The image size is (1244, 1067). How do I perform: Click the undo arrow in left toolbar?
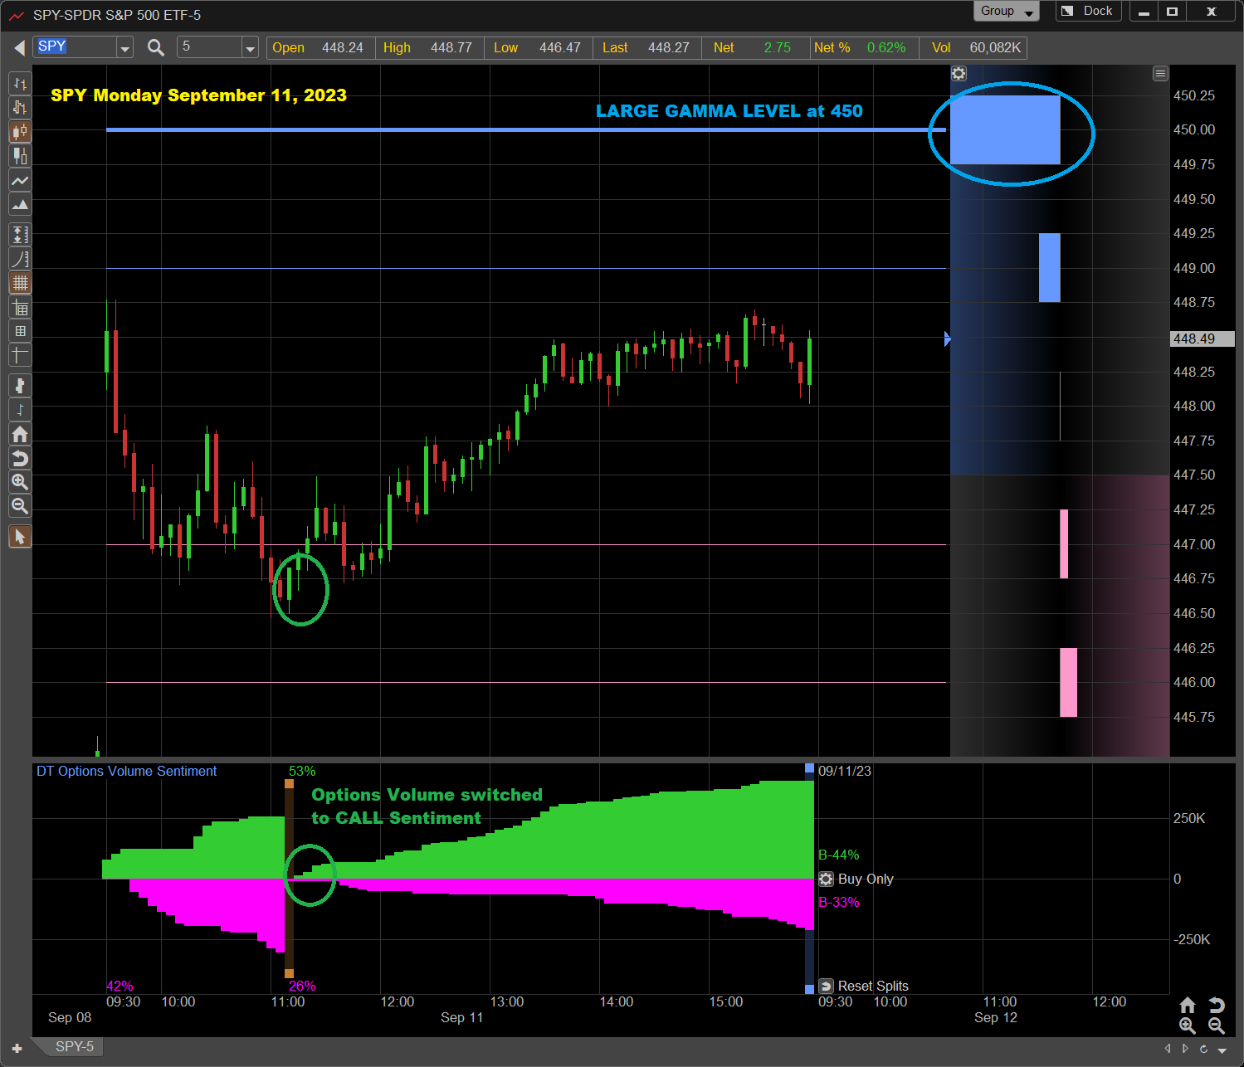pos(20,458)
